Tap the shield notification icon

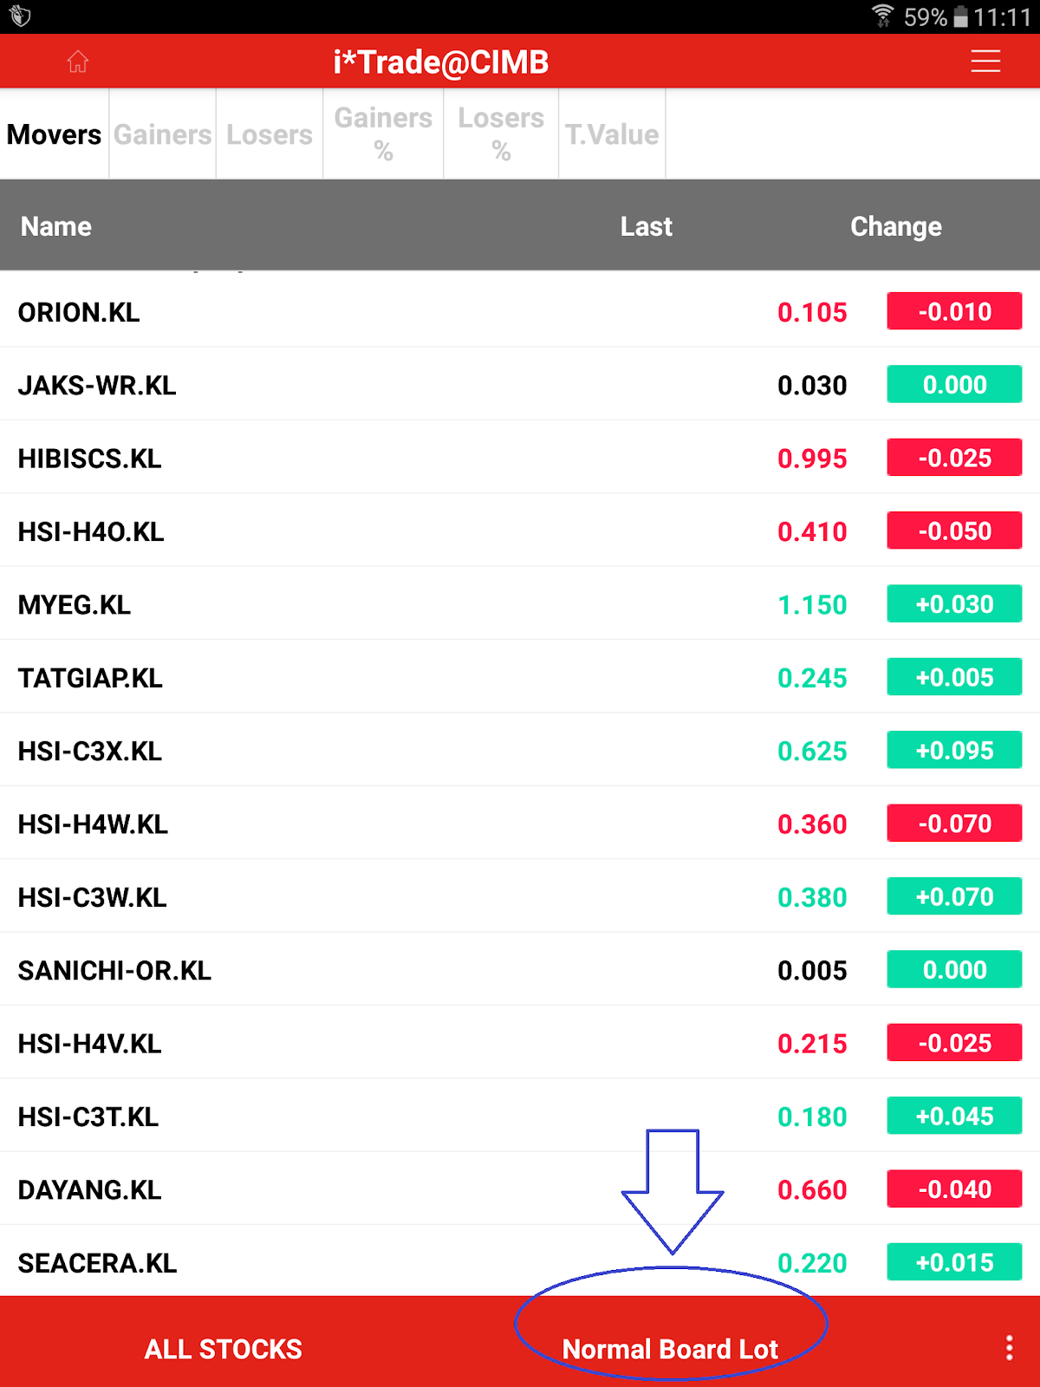(x=21, y=16)
